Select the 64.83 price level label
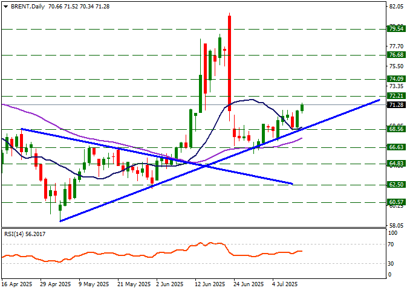Image resolution: width=410 pixels, height=291 pixels. tap(397, 164)
